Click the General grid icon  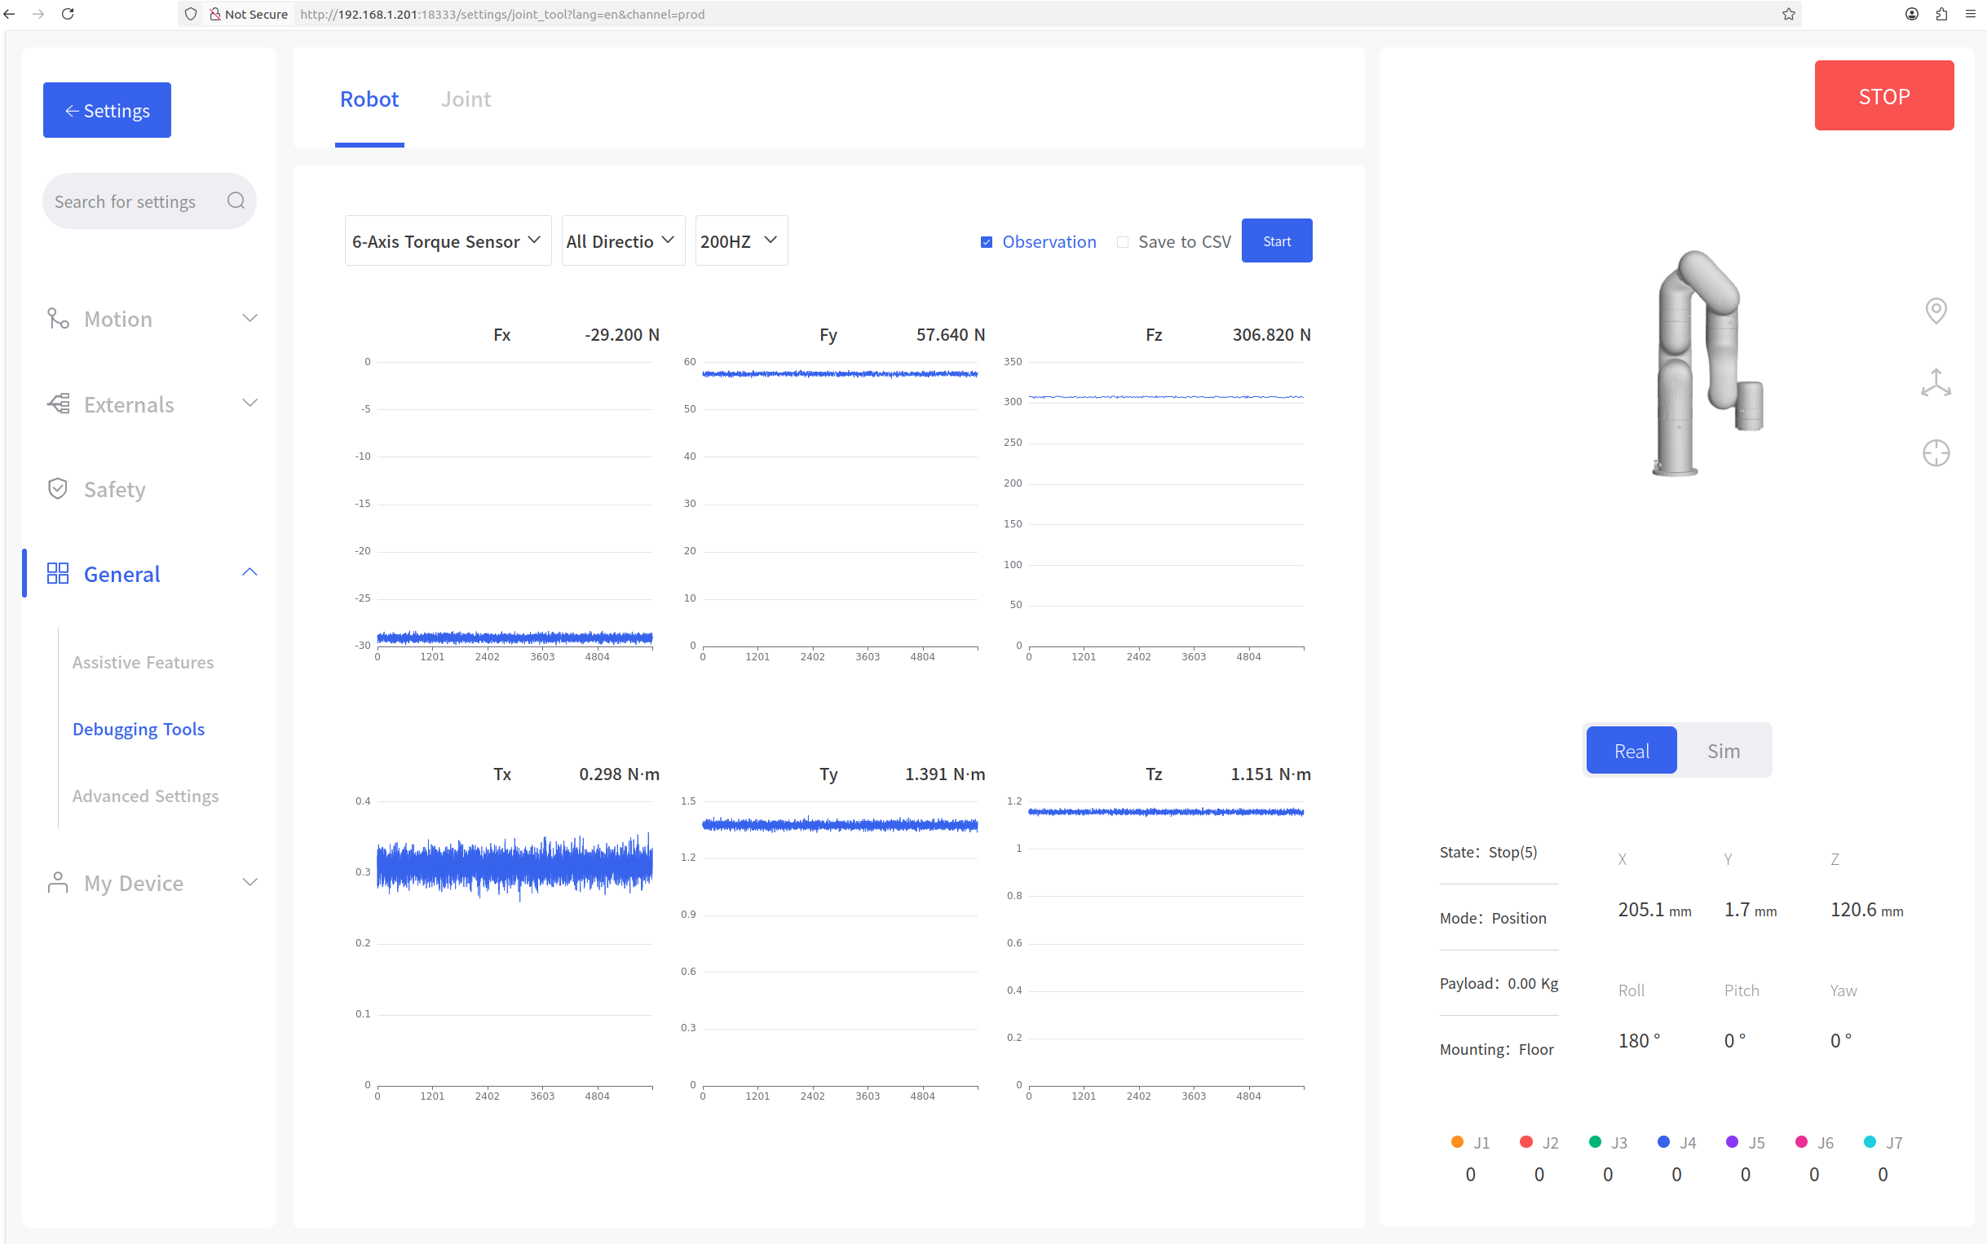pyautogui.click(x=58, y=573)
